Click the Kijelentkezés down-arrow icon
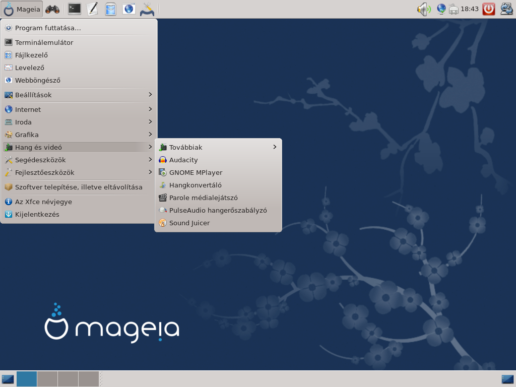 (9, 214)
